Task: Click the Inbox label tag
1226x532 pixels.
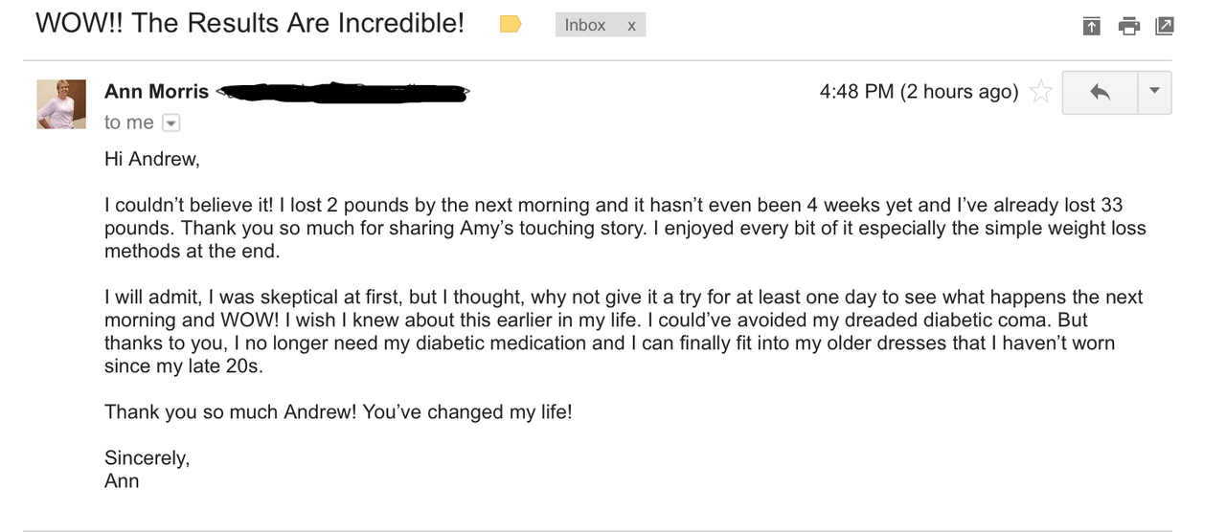Action: [x=585, y=26]
